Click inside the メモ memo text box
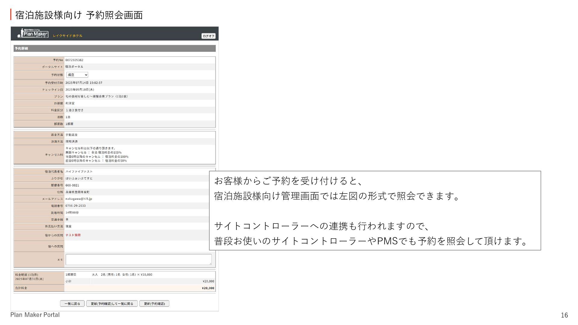Image resolution: width=578 pixels, height=325 pixels. click(138, 259)
